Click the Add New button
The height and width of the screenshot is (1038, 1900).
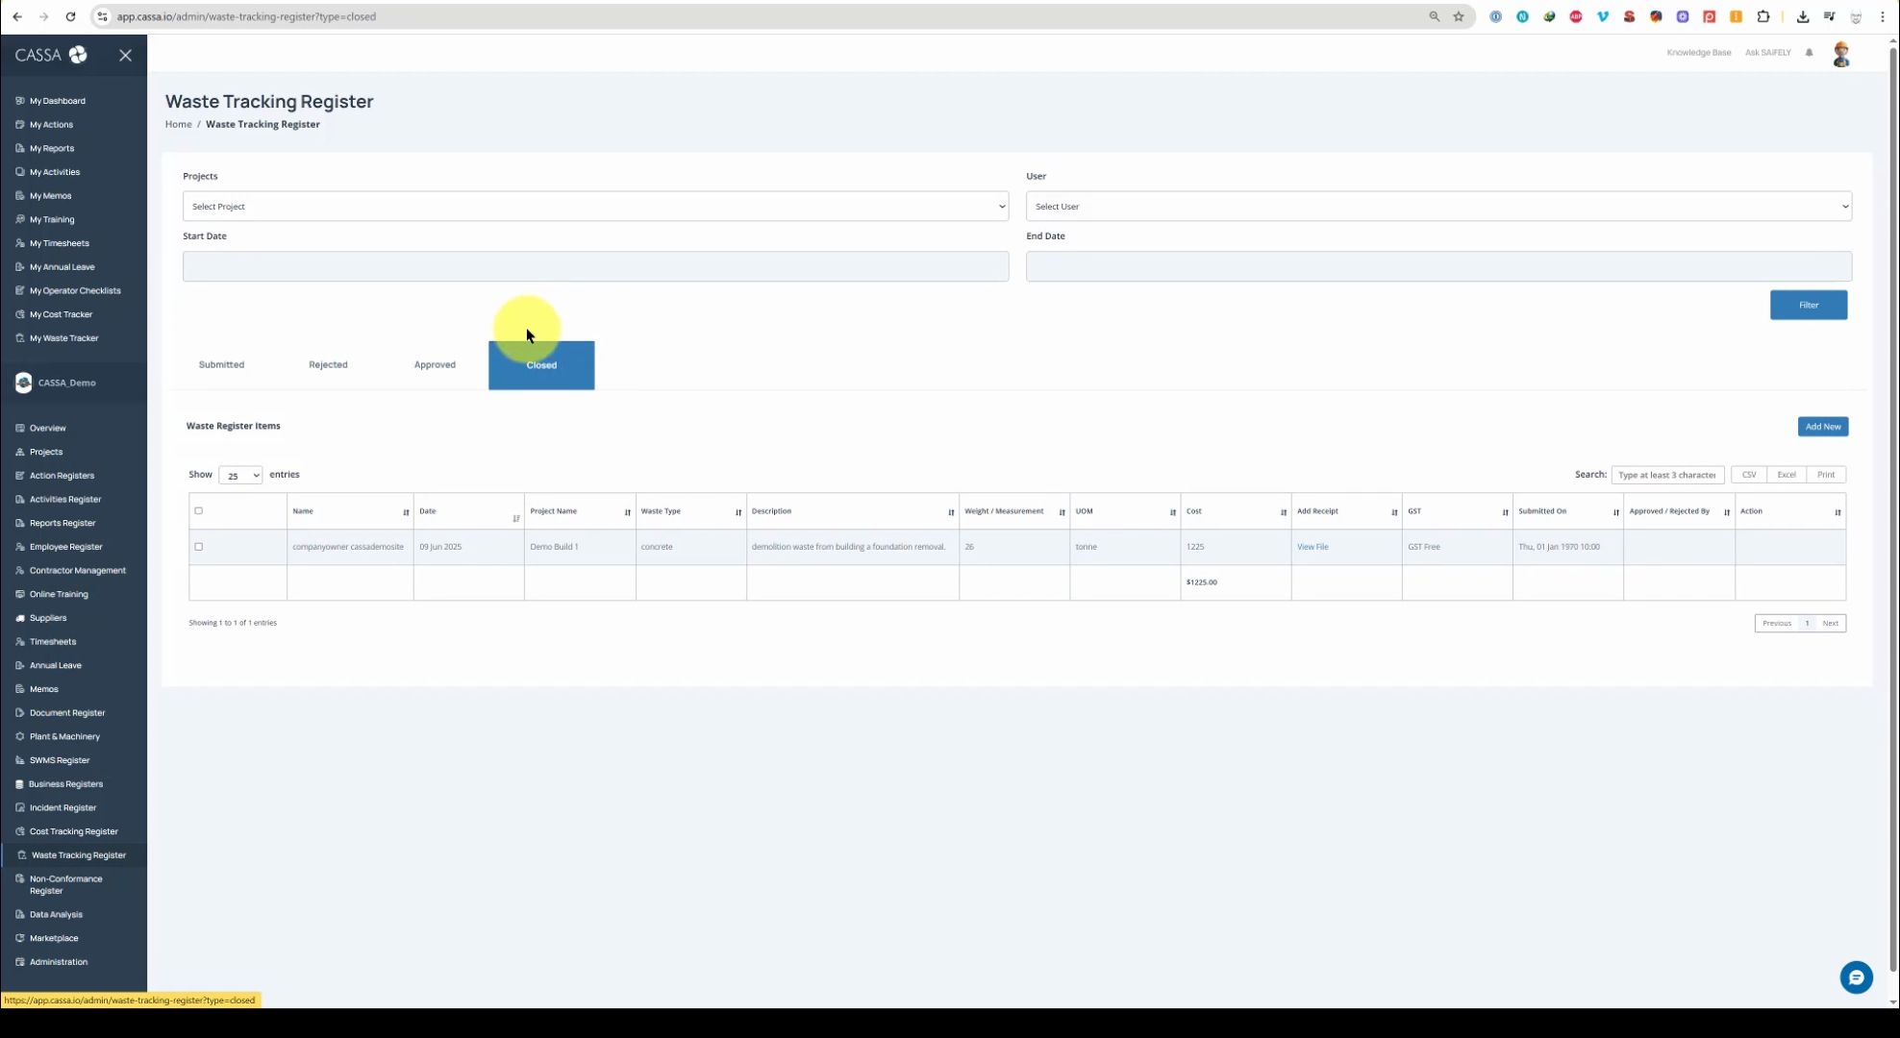[1822, 427]
